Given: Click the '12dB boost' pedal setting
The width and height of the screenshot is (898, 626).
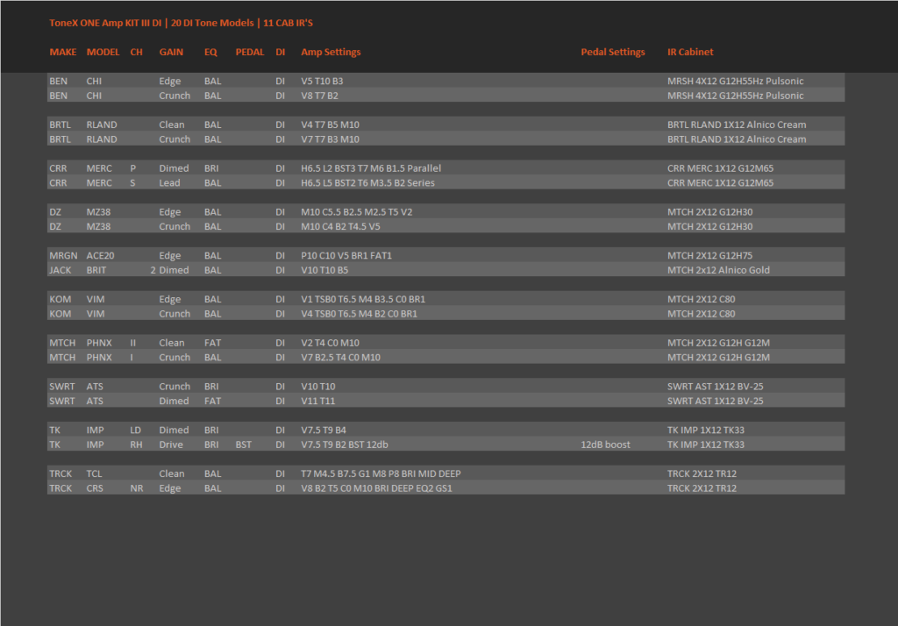Looking at the screenshot, I should 605,445.
